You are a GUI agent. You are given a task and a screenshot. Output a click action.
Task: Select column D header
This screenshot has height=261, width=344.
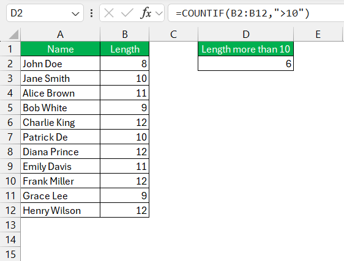click(245, 34)
